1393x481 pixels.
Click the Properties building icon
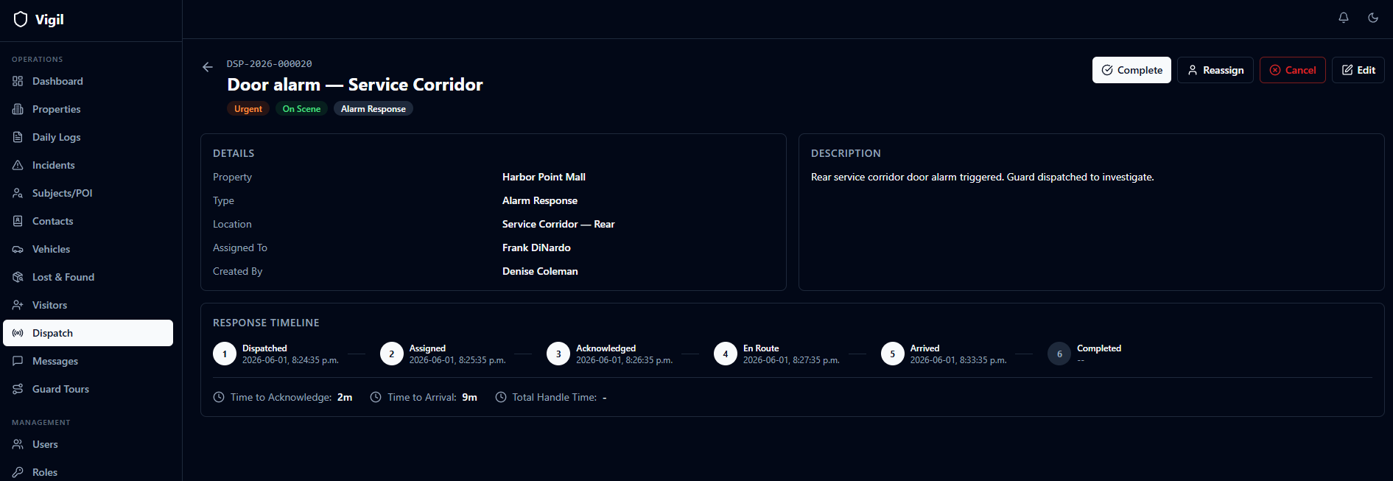pos(18,109)
